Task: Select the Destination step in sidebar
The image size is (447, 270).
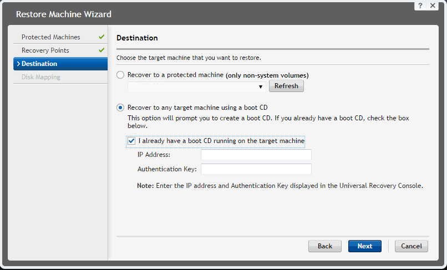Action: tap(40, 64)
